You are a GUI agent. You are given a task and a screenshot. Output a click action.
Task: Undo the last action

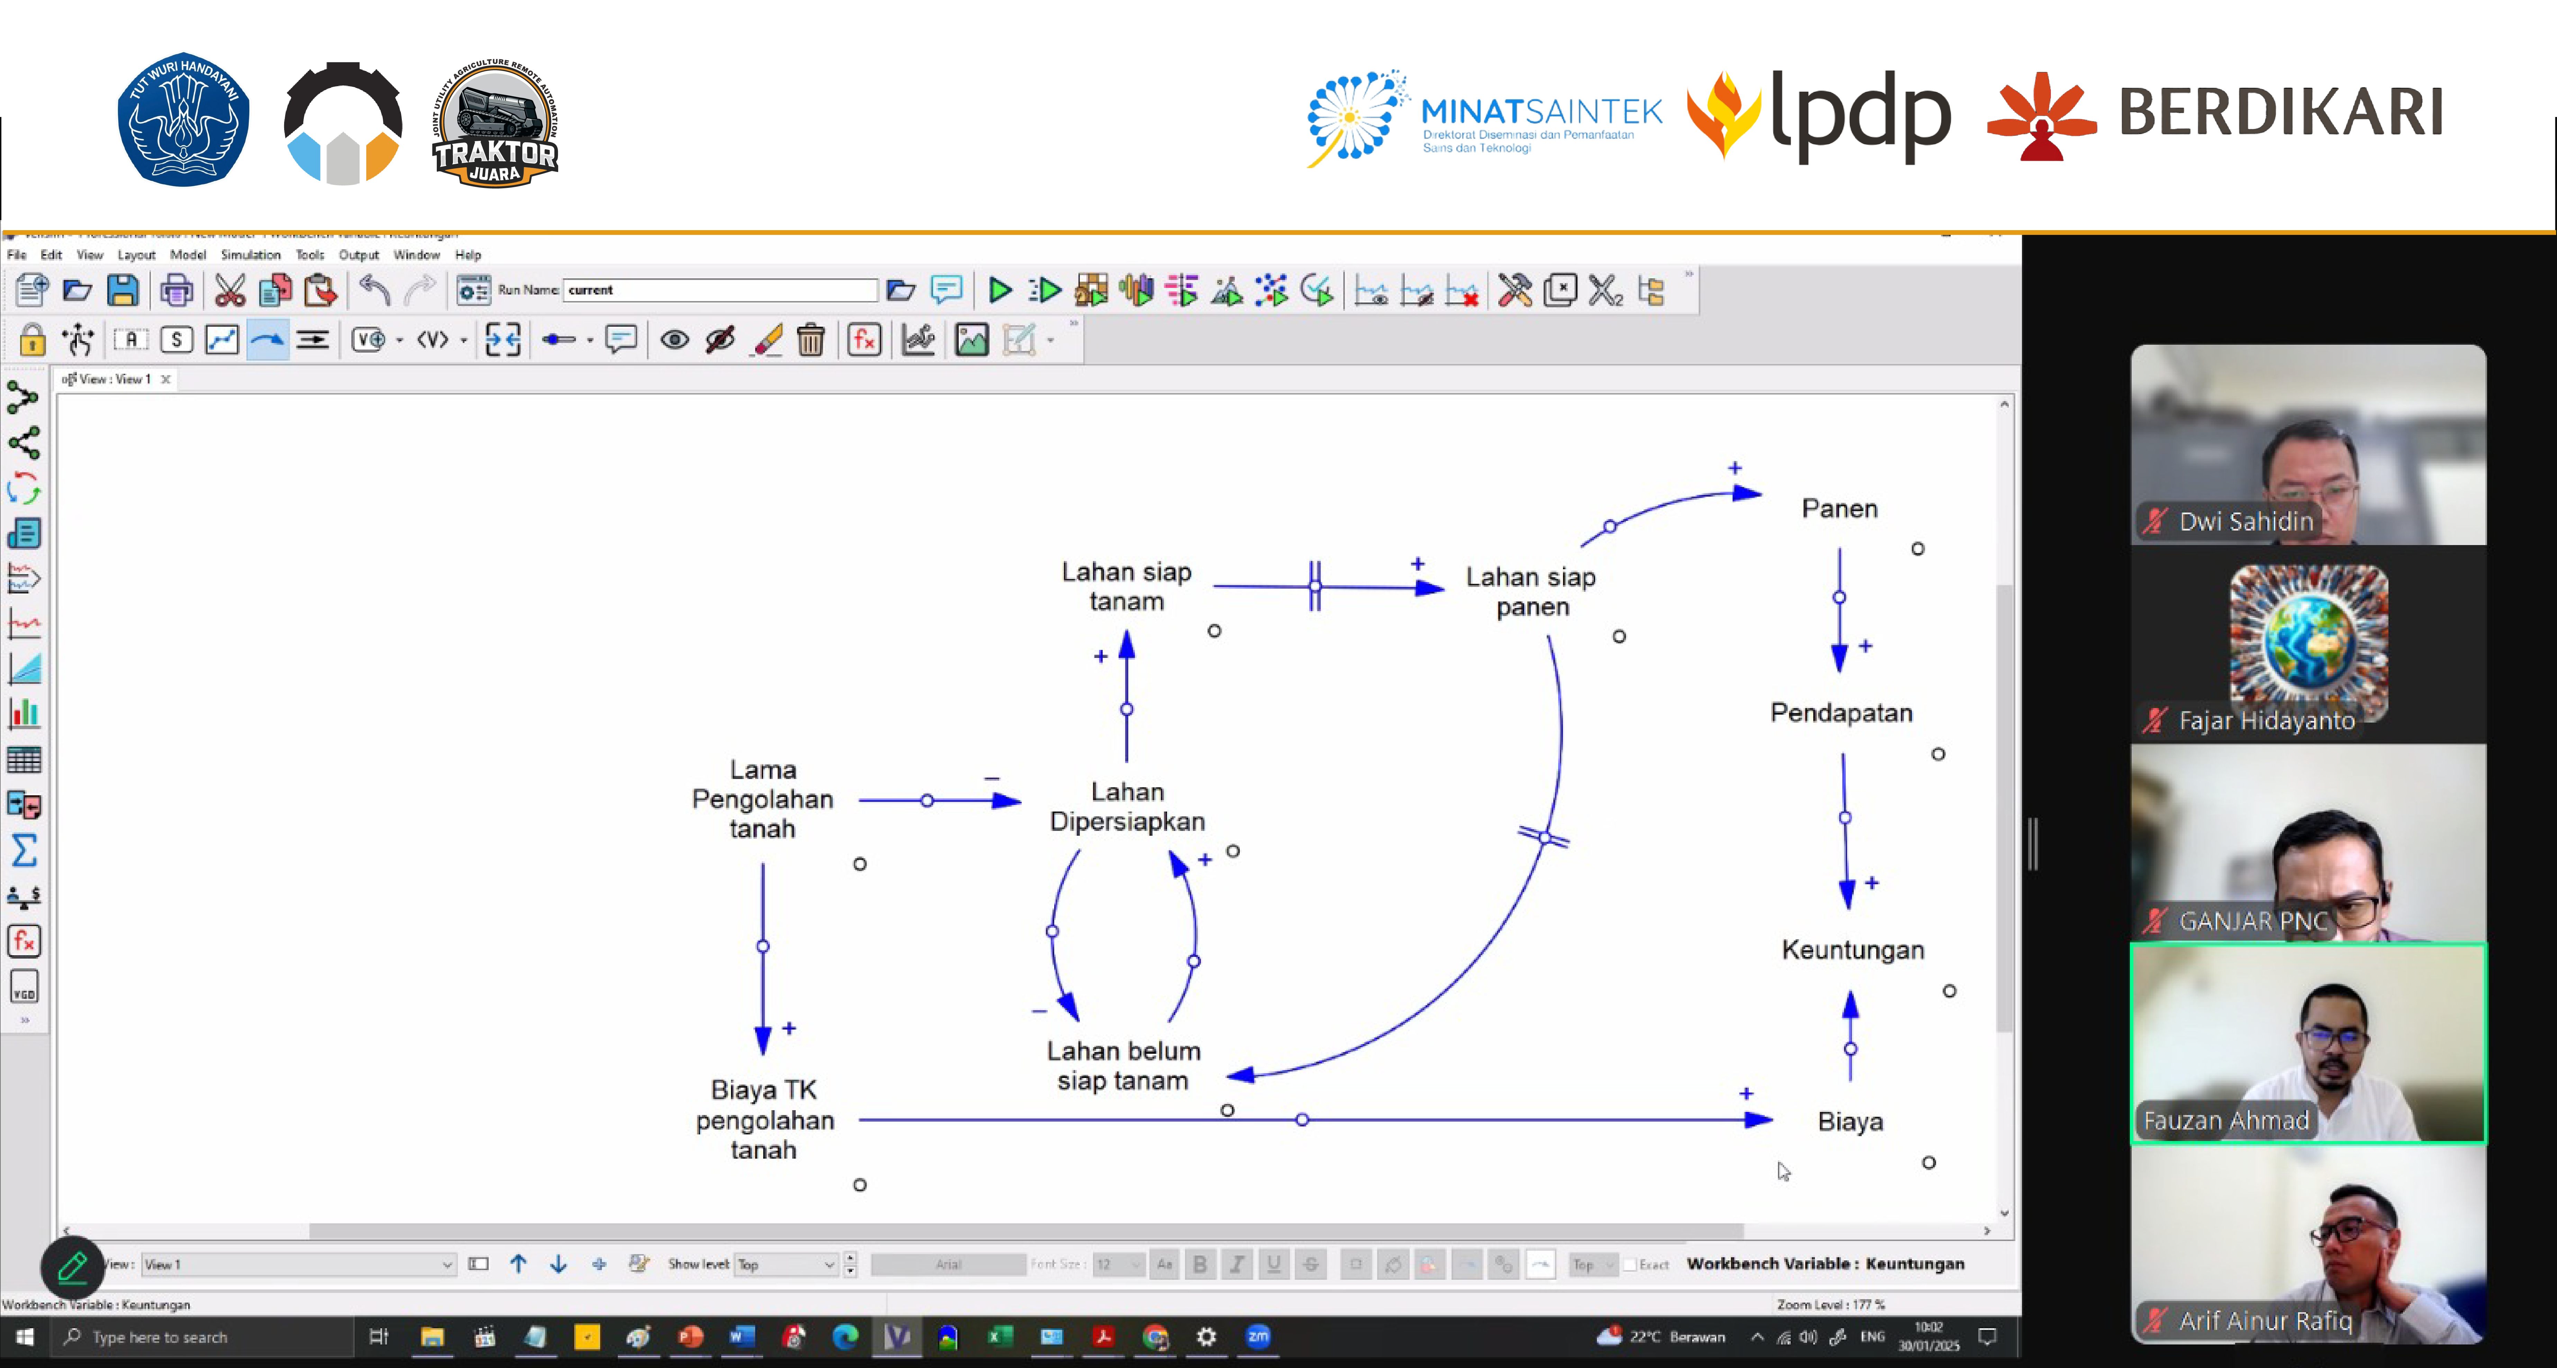tap(374, 290)
